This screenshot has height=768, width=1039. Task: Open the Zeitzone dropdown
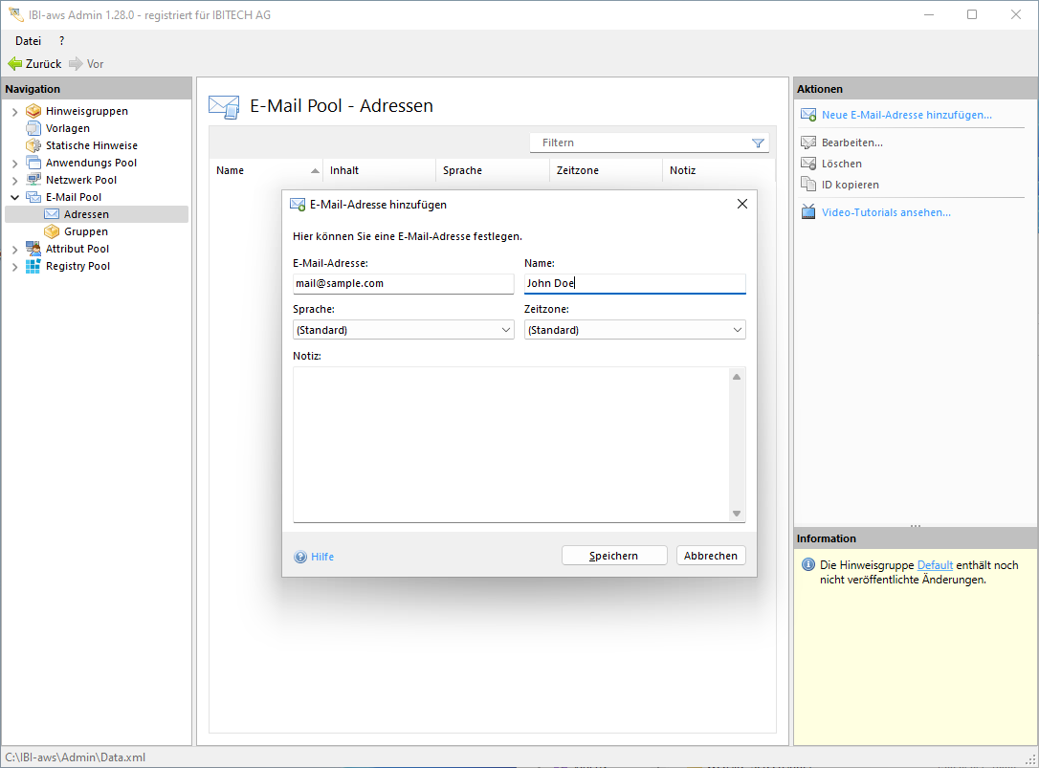coord(634,330)
